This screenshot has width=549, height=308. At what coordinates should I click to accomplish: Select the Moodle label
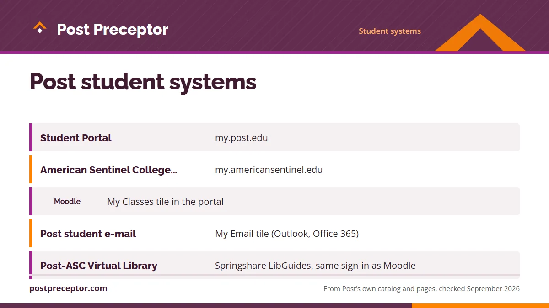[67, 201]
